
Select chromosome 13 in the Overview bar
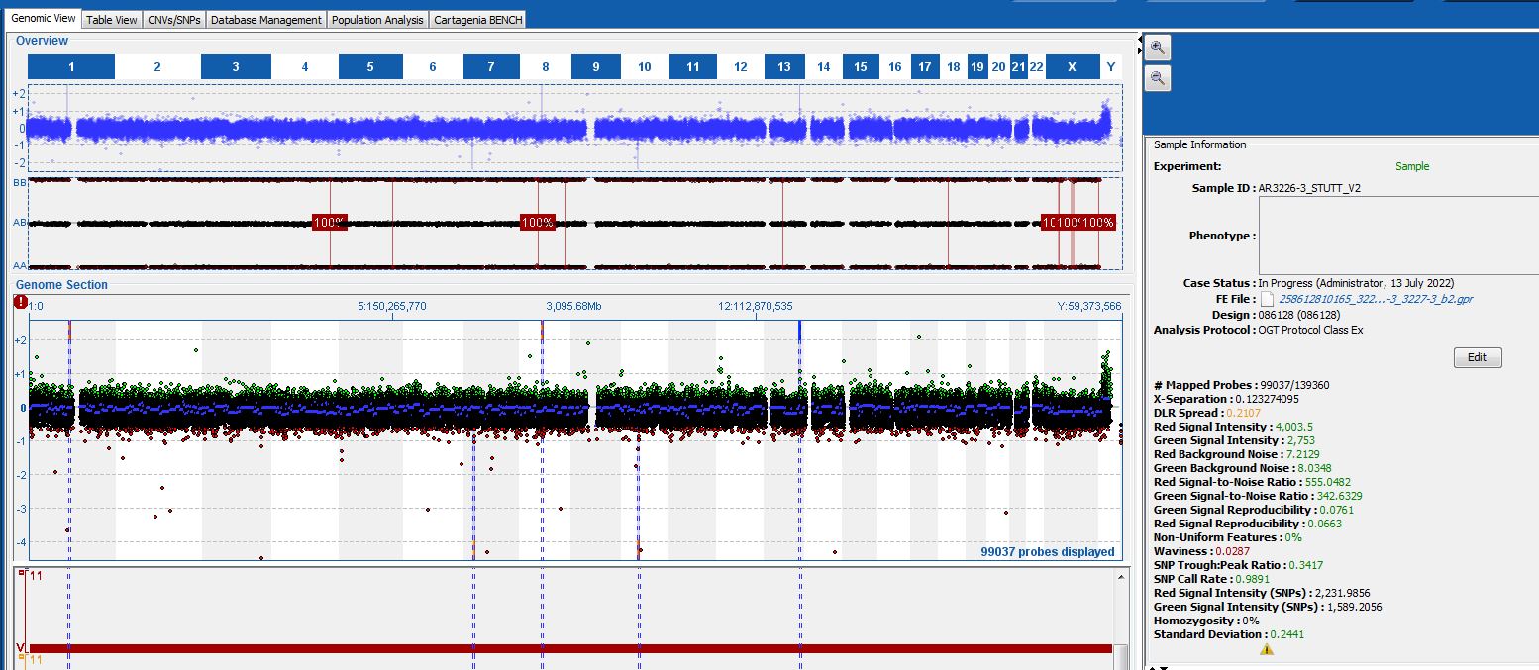pyautogui.click(x=784, y=67)
